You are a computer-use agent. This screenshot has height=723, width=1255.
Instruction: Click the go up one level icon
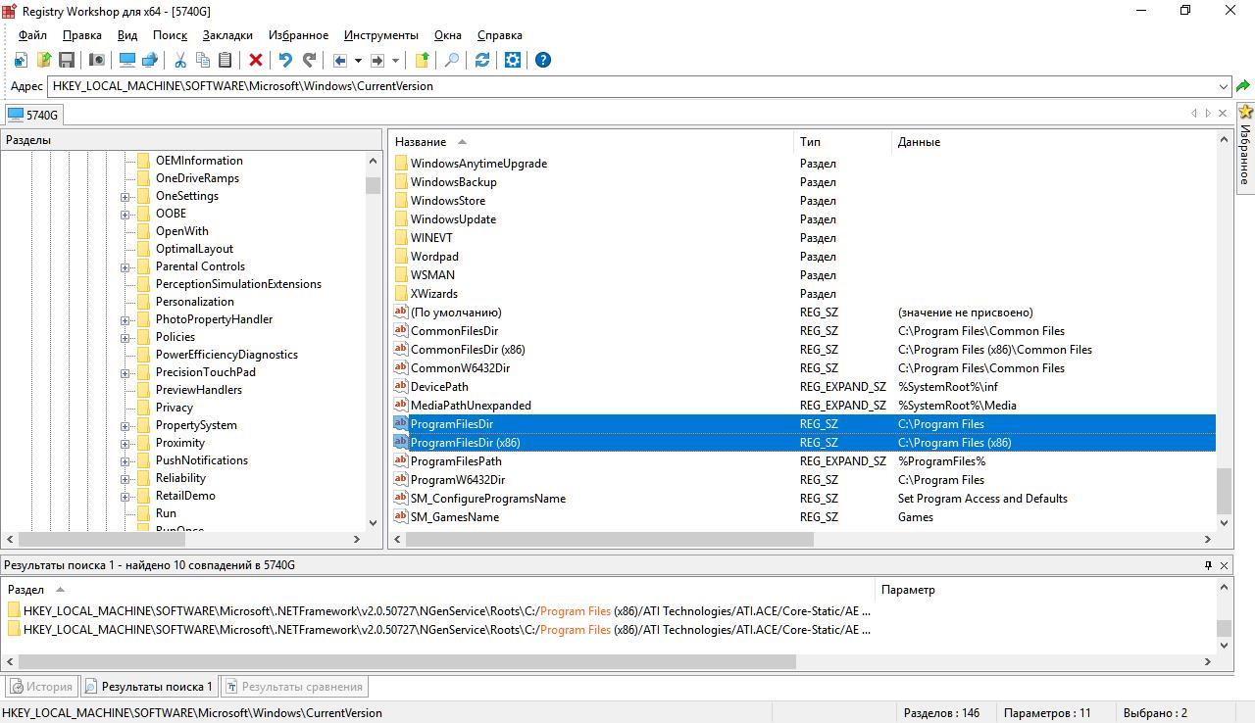pyautogui.click(x=423, y=60)
